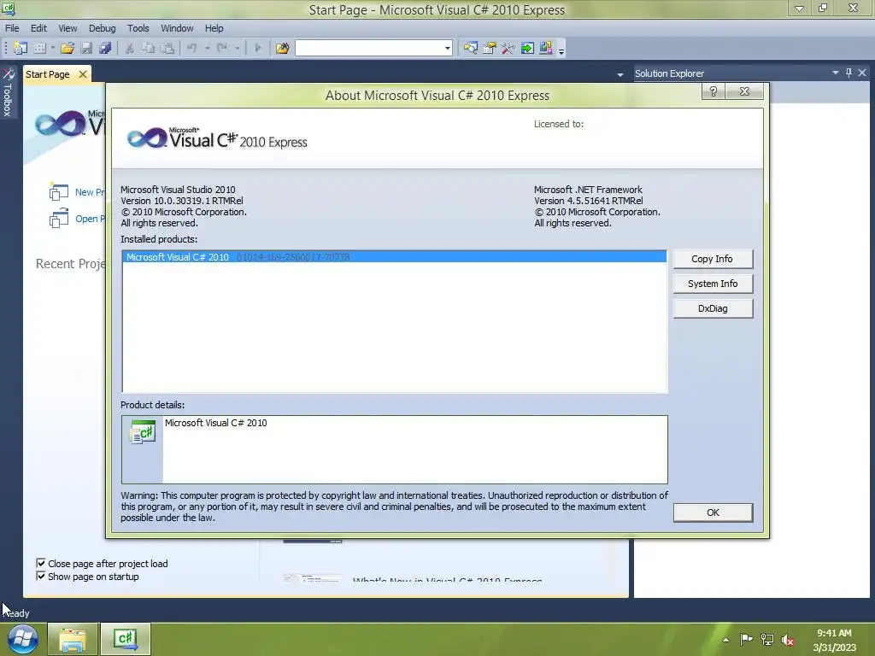Toggle Show page on startup checkbox
This screenshot has height=656, width=875.
click(41, 577)
